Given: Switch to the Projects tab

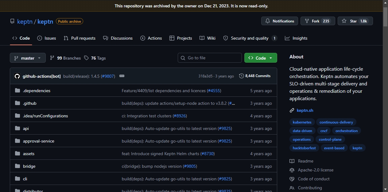Looking at the screenshot, I should coord(181,38).
